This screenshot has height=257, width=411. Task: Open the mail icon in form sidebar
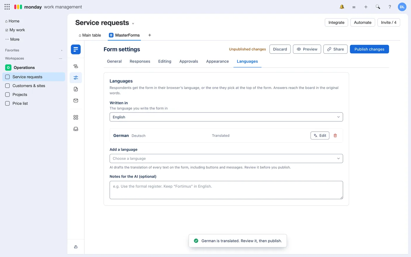coord(76,100)
